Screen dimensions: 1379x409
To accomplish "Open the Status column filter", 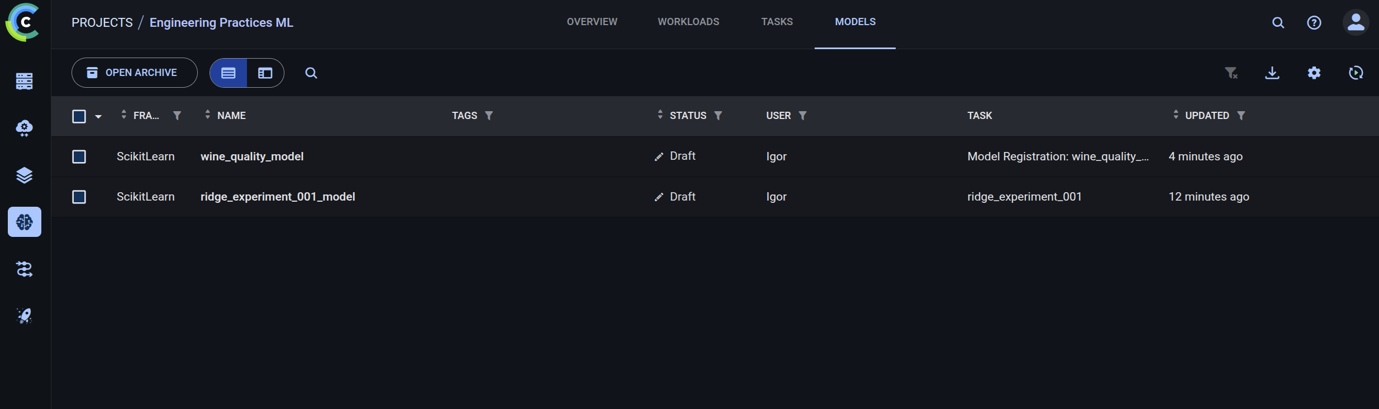I will click(719, 116).
